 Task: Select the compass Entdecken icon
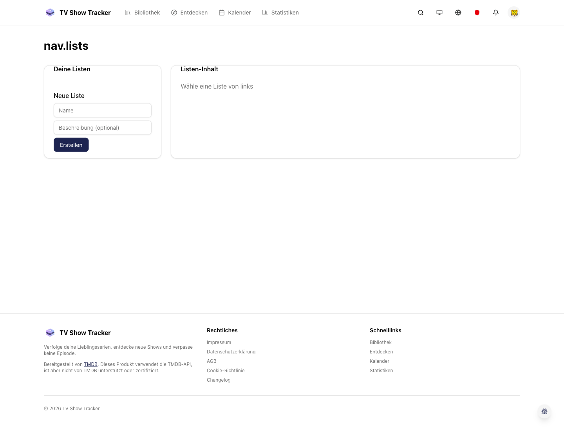point(174,13)
